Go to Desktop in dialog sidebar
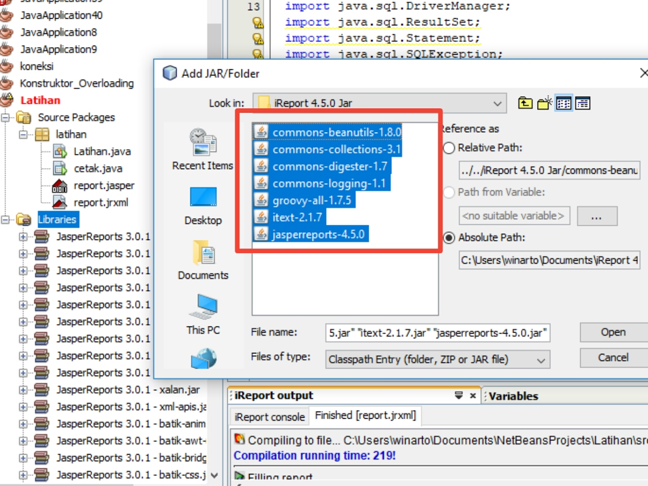Viewport: 648px width, 486px height. 203,206
